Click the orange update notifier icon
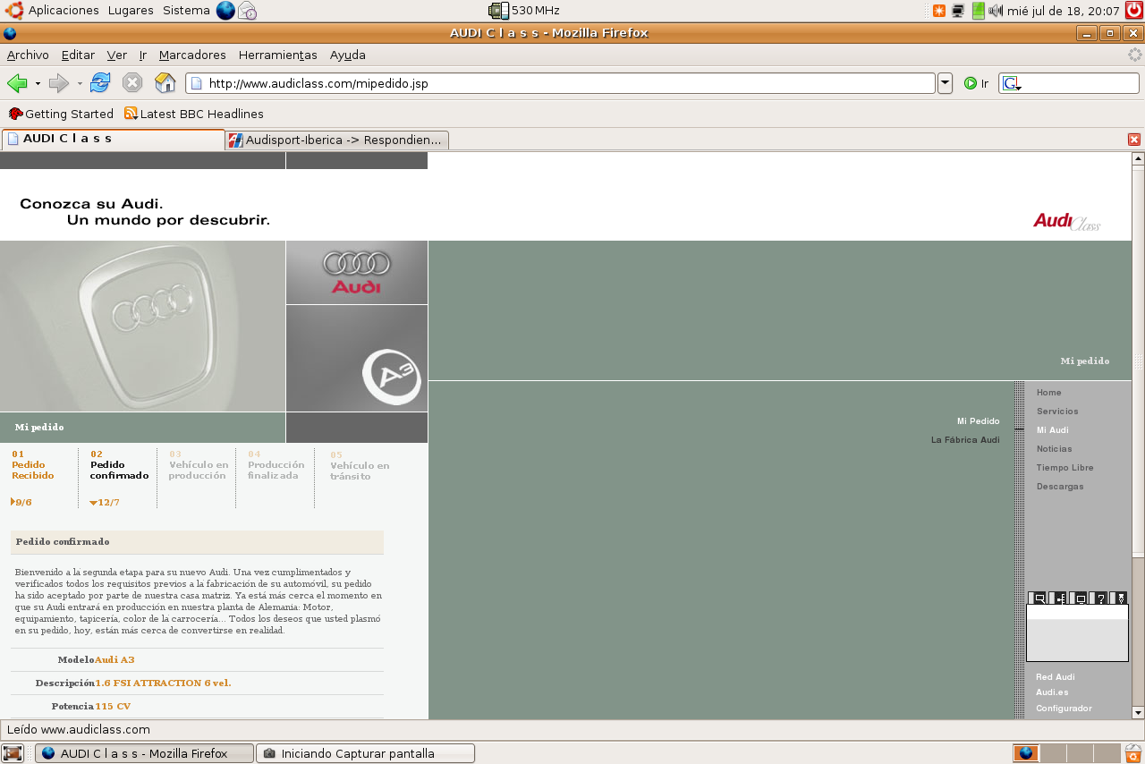Screen dimensions: 1145x764 tap(938, 11)
